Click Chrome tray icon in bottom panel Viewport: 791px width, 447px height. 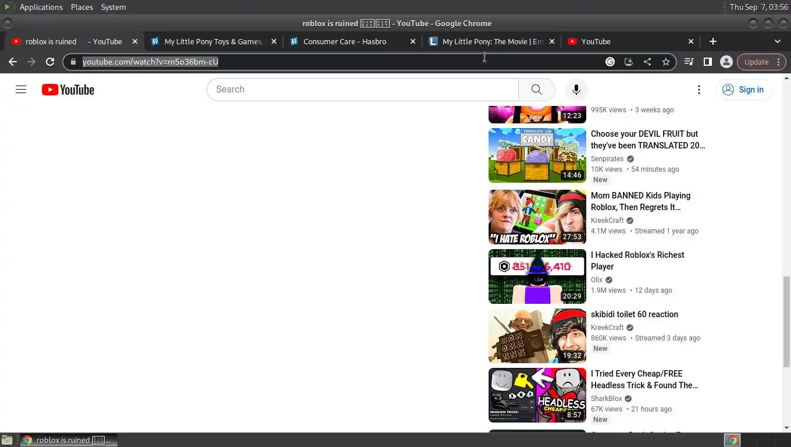pos(732,441)
